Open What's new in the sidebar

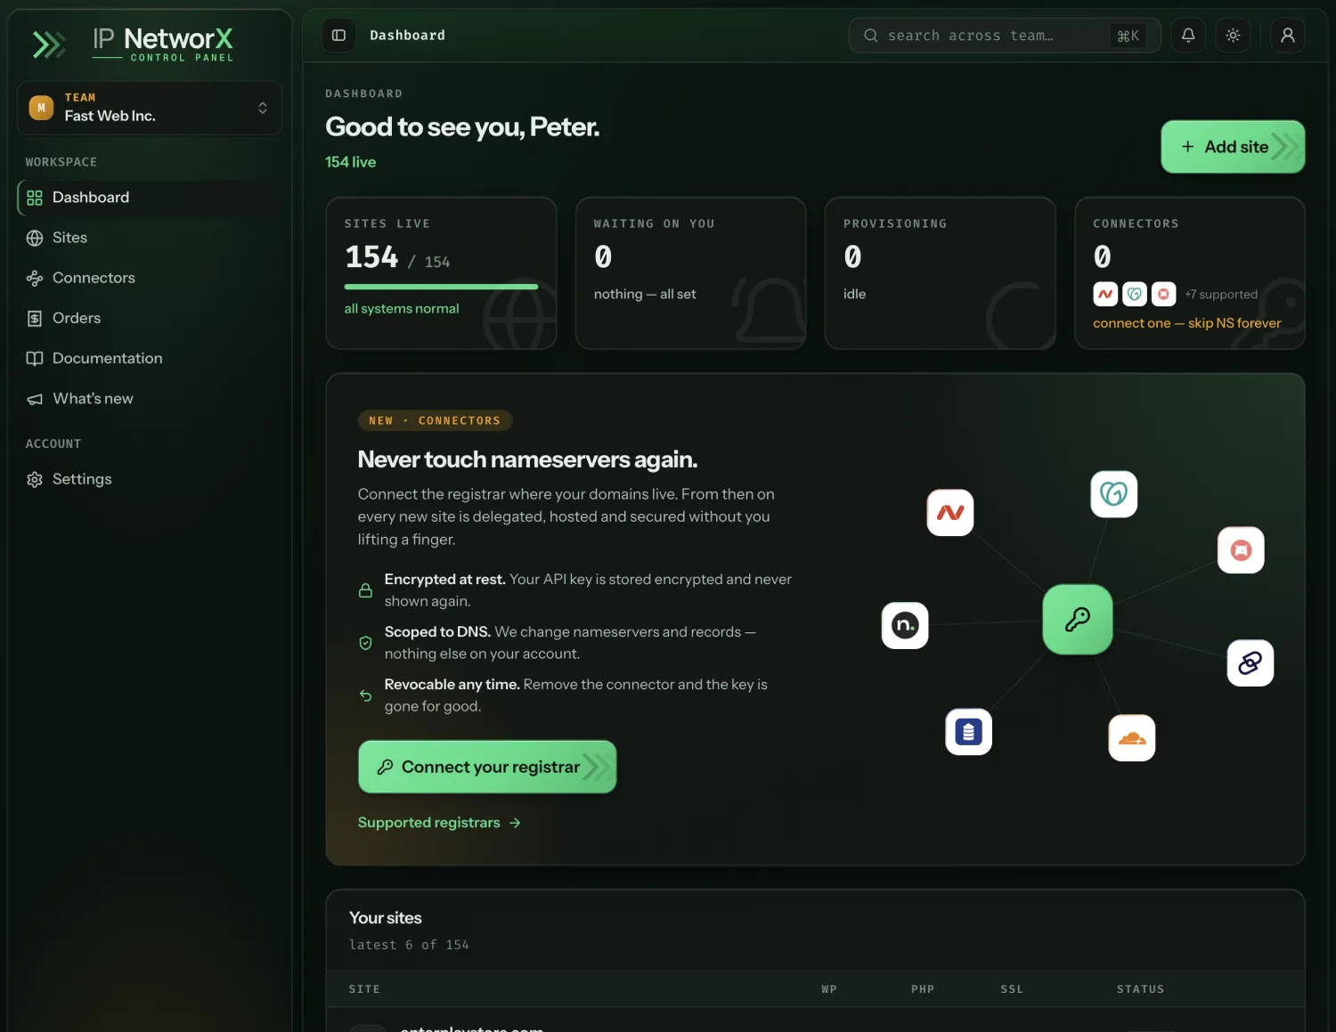click(x=150, y=398)
